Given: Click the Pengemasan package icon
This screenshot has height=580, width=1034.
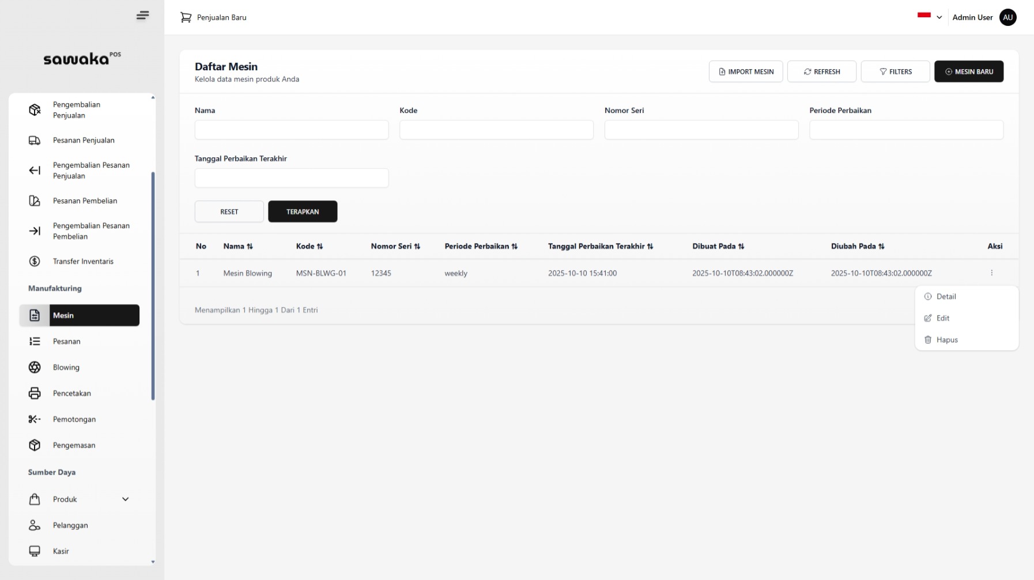Looking at the screenshot, I should 35,445.
